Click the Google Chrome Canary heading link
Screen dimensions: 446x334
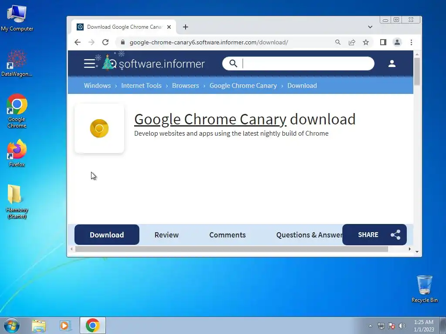(210, 119)
